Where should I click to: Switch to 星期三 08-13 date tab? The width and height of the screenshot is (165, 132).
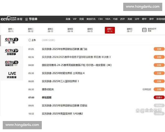click(x=50, y=30)
